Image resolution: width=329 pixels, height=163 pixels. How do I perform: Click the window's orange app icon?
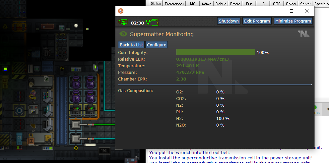tap(121, 11)
